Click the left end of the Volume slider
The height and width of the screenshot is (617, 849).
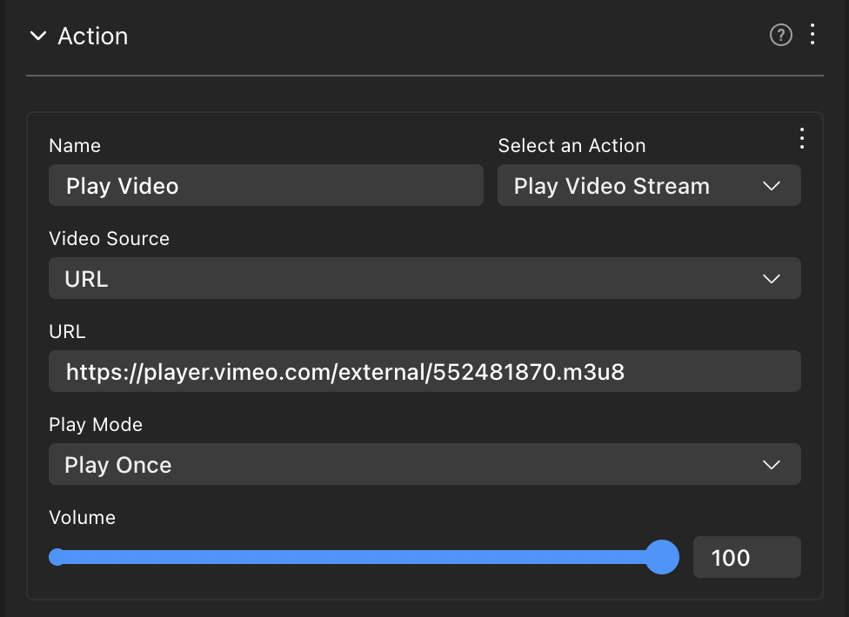[57, 557]
